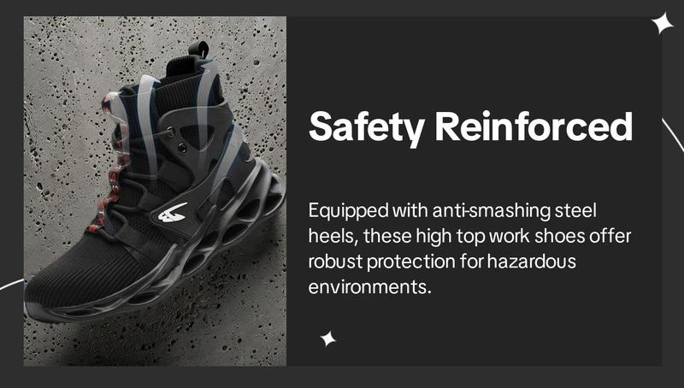Click the word "environments." ending the paragraph
The image size is (684, 388).
(369, 287)
